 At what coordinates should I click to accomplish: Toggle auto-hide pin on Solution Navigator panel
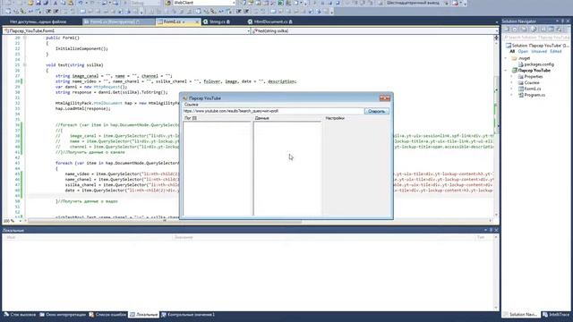(562, 21)
